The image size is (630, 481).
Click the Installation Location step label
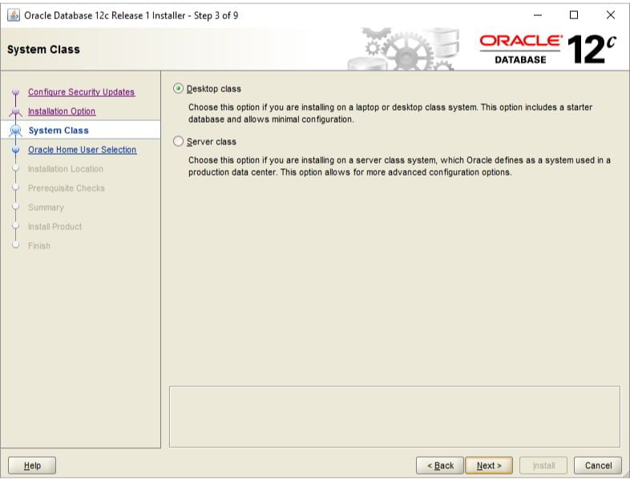(66, 169)
